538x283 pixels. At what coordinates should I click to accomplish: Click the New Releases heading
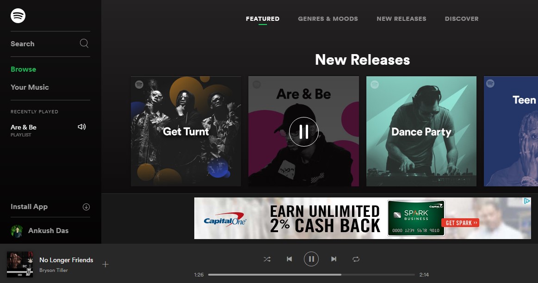pos(362,60)
